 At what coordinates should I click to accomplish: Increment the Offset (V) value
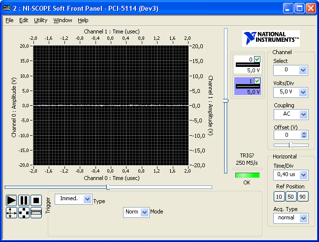coord(304,133)
